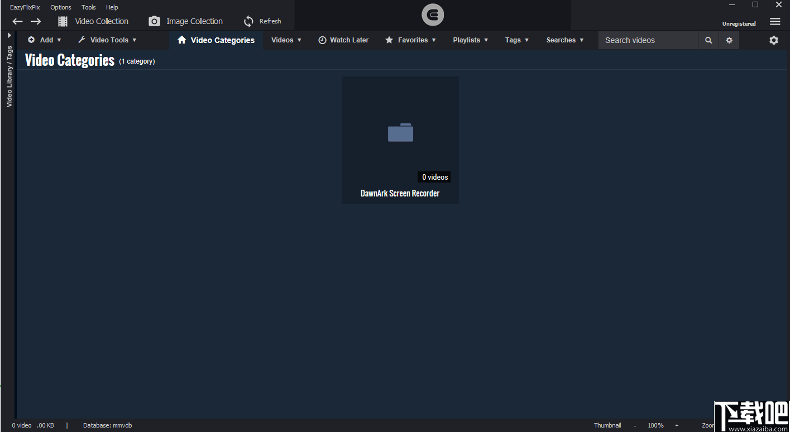The image size is (790, 432).
Task: Open the hamburger menu icon
Action: click(x=775, y=22)
